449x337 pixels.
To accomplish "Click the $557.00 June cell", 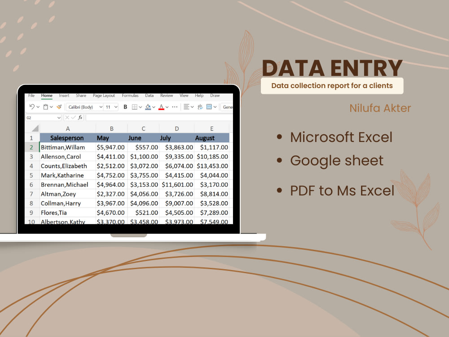I will tap(143, 147).
